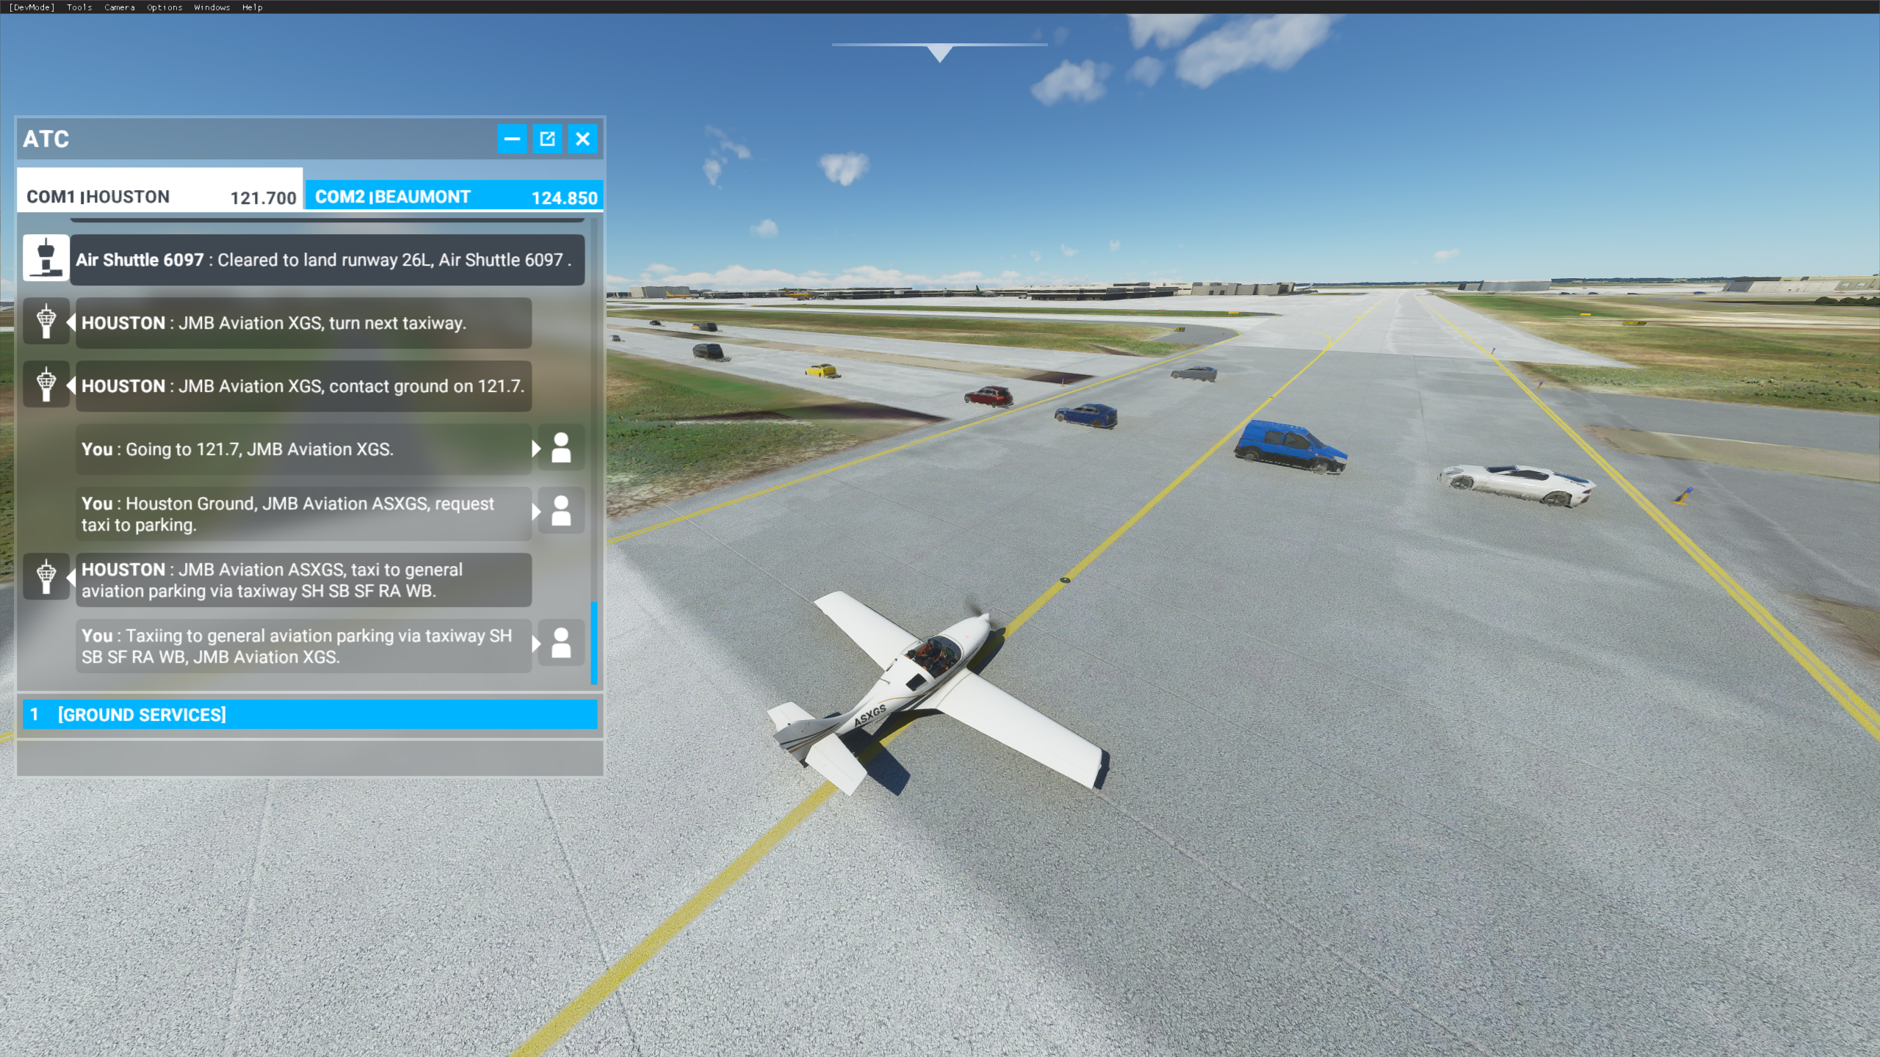Minimize the ATC panel
This screenshot has height=1057, width=1880.
tap(512, 139)
